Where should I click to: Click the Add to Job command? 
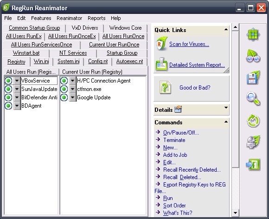pos(175,155)
